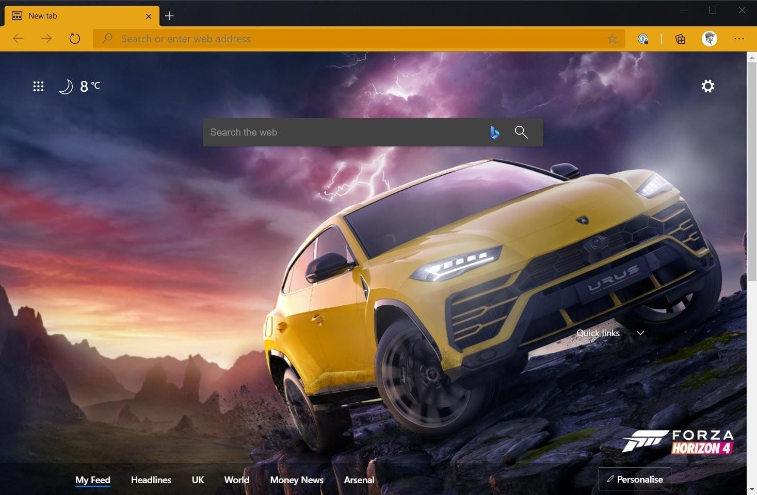Image resolution: width=757 pixels, height=495 pixels.
Task: Click the Personalise button
Action: [x=635, y=479]
